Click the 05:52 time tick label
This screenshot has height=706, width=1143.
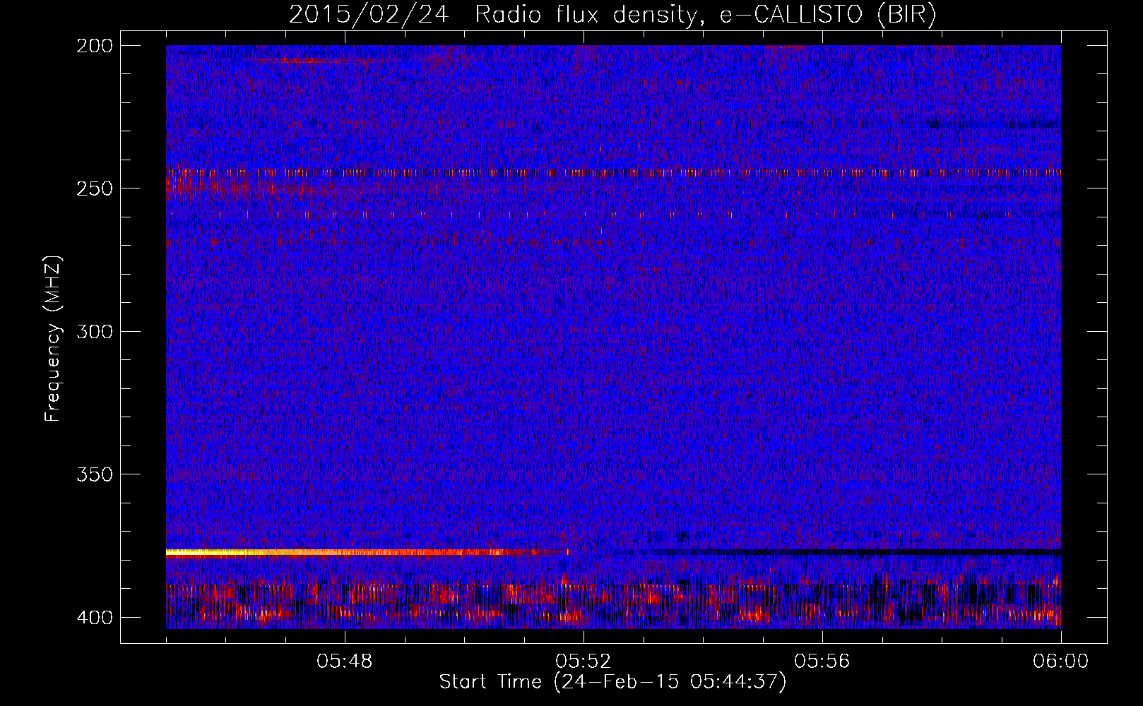tap(584, 662)
